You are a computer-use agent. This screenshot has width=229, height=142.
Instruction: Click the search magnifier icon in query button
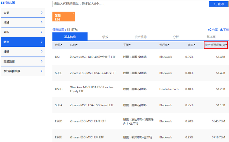coord(215,4)
